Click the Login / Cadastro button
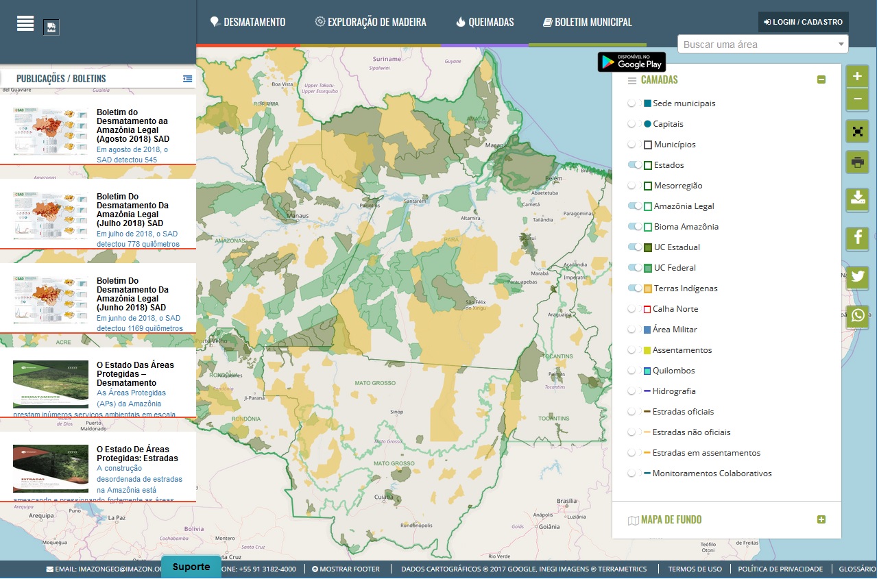Viewport: 879px width, 579px height. coord(803,22)
